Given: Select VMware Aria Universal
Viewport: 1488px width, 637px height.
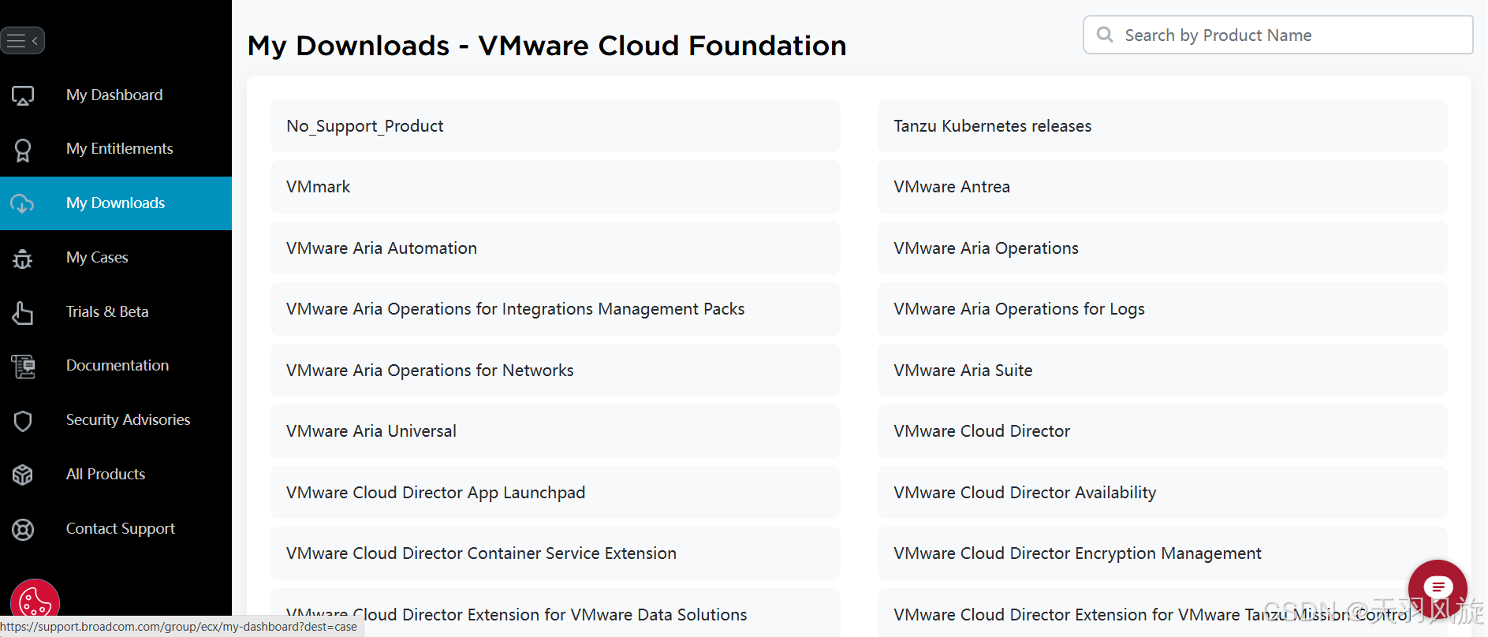Looking at the screenshot, I should click(x=555, y=431).
